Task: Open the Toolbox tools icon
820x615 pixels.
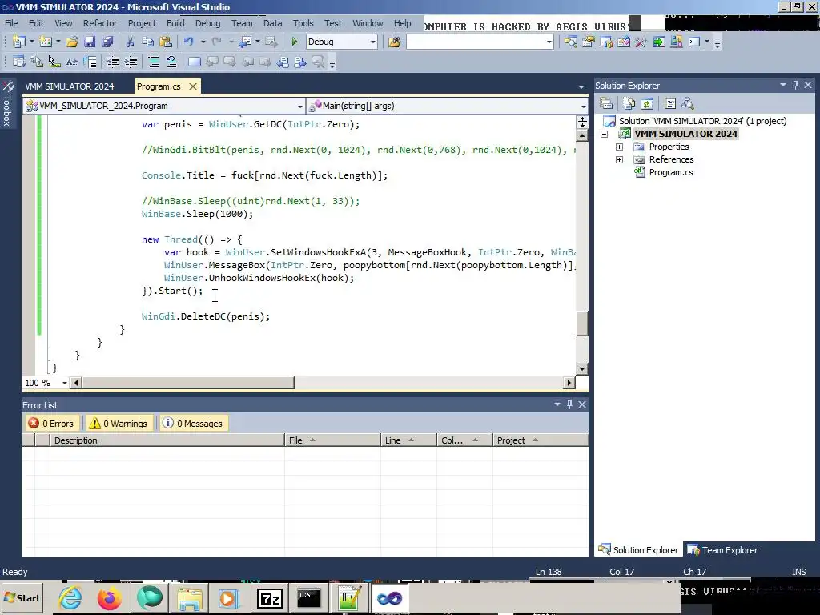Action: (x=641, y=42)
